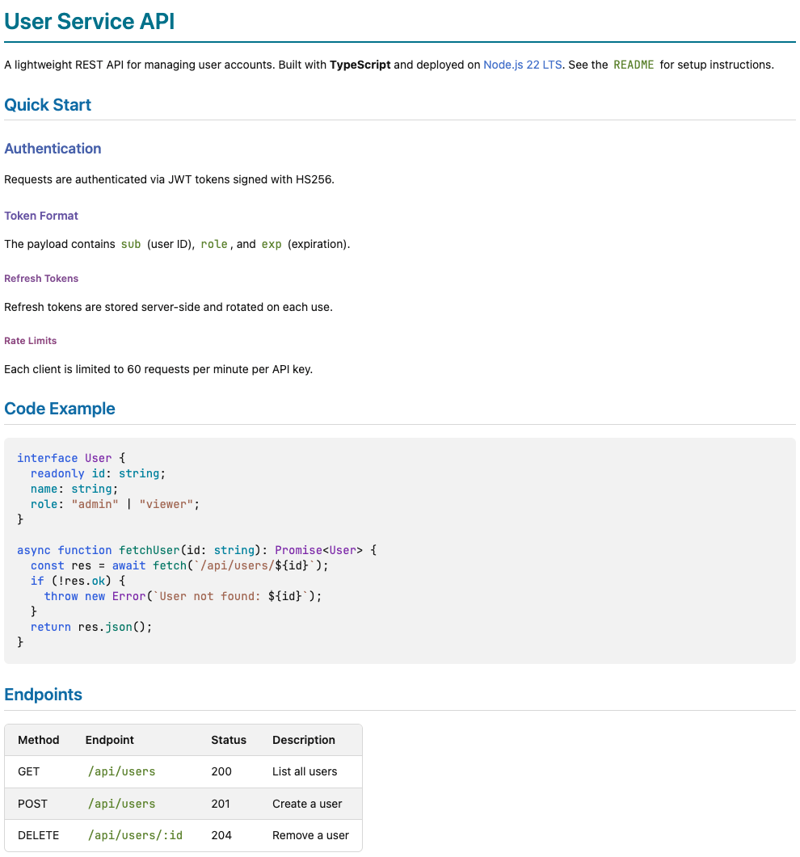Screen dimensions: 800x857
Task: Click the 204 status cell
Action: 221,835
